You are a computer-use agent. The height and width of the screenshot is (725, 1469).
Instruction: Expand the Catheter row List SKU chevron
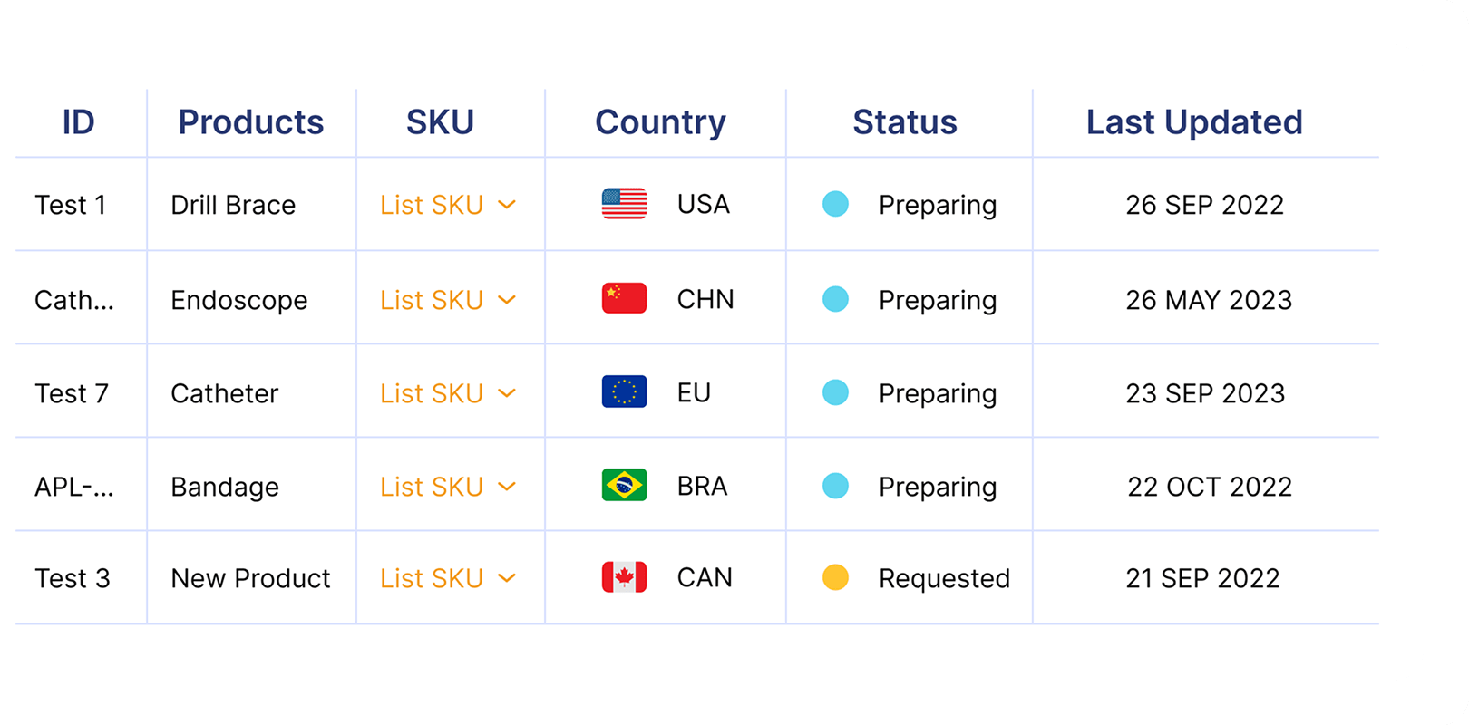tap(507, 393)
